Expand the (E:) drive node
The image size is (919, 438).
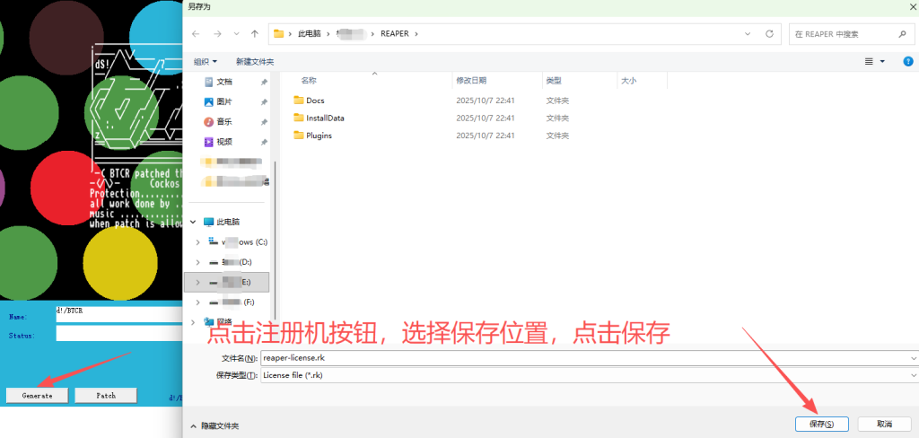[x=198, y=282]
